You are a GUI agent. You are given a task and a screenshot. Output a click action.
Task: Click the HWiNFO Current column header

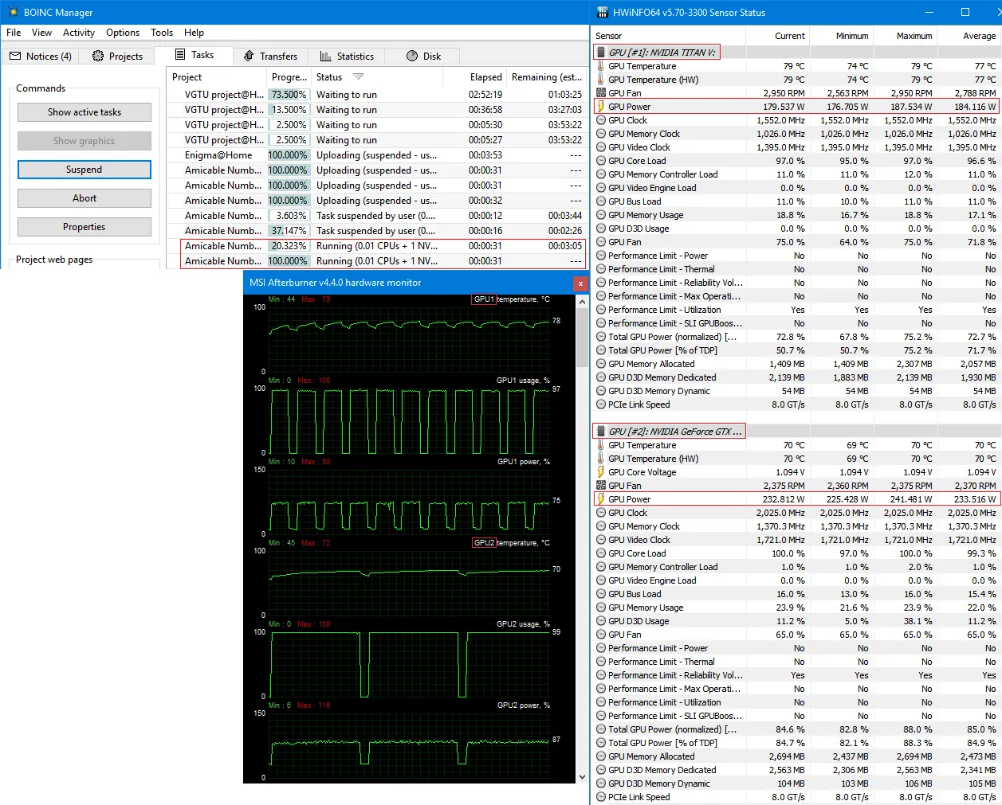point(778,36)
